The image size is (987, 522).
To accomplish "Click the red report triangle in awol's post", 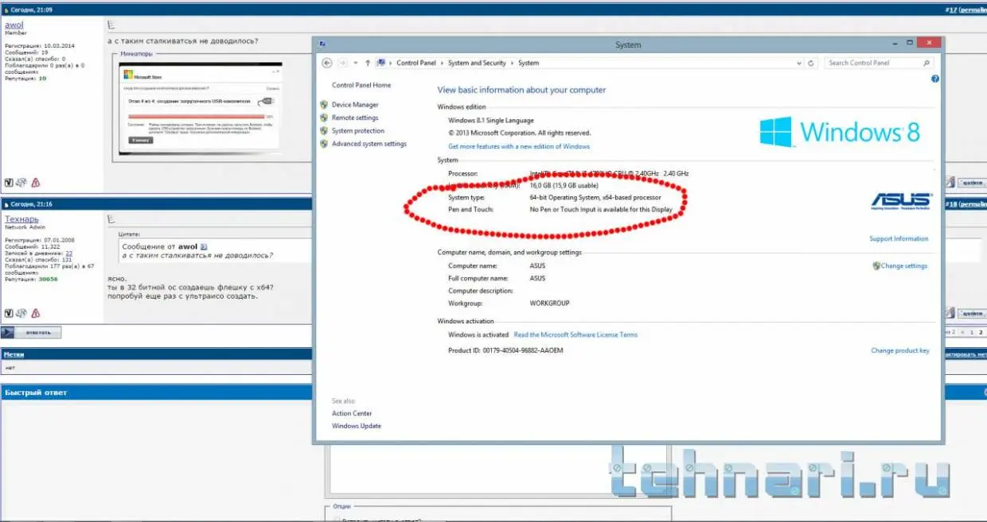I will 35,183.
